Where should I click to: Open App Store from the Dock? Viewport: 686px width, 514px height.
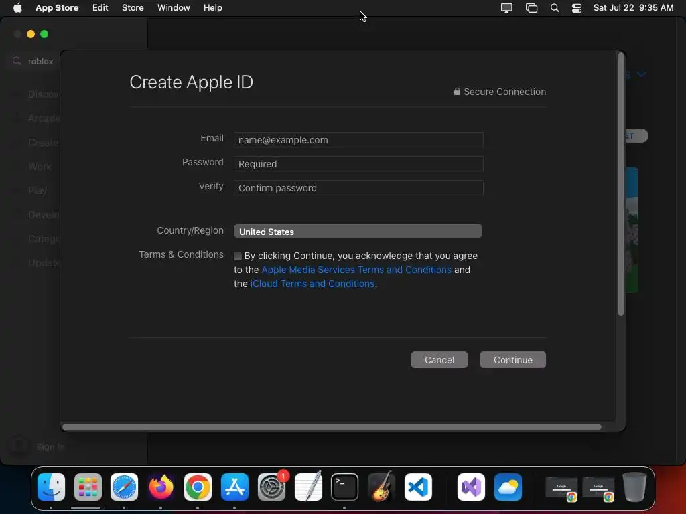[x=234, y=487]
